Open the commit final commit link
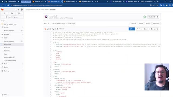 point(53,16)
